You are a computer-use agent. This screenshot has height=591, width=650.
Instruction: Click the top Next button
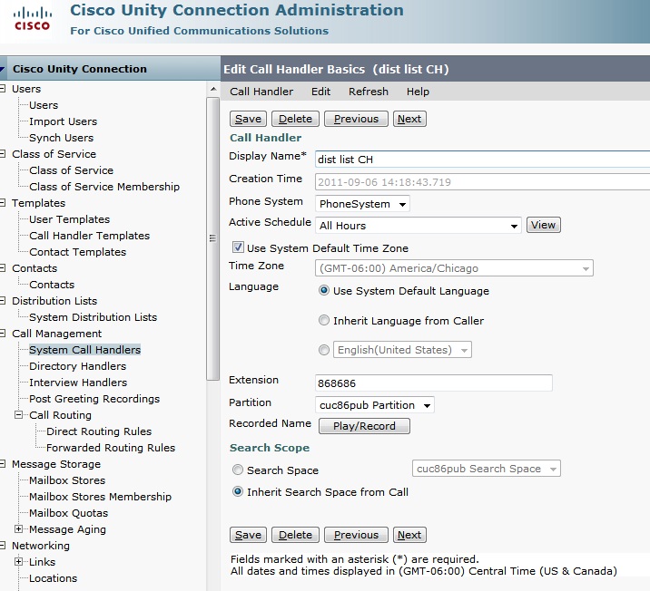point(409,119)
